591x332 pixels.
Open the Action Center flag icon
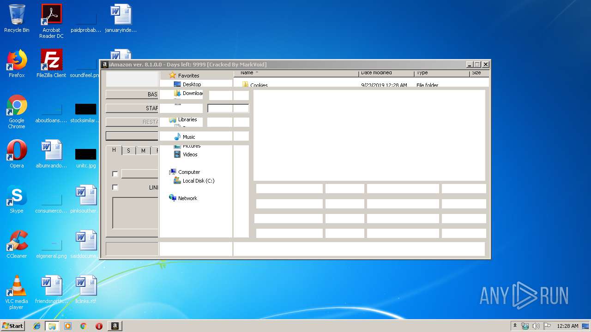[547, 326]
